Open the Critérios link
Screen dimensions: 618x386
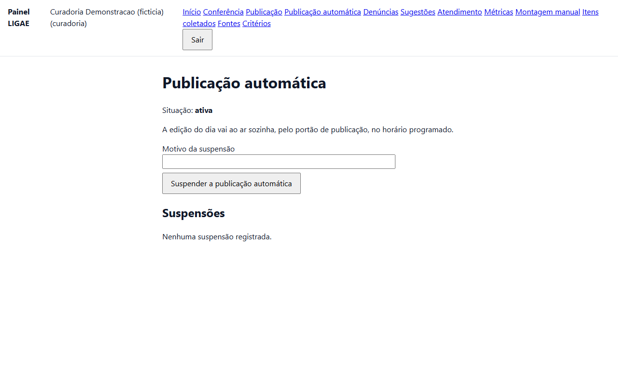tap(256, 24)
